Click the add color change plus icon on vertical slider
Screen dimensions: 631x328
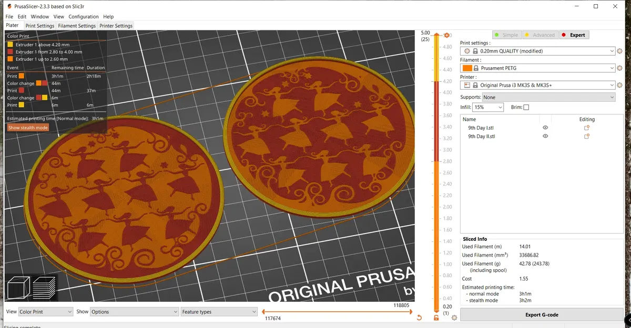(447, 35)
